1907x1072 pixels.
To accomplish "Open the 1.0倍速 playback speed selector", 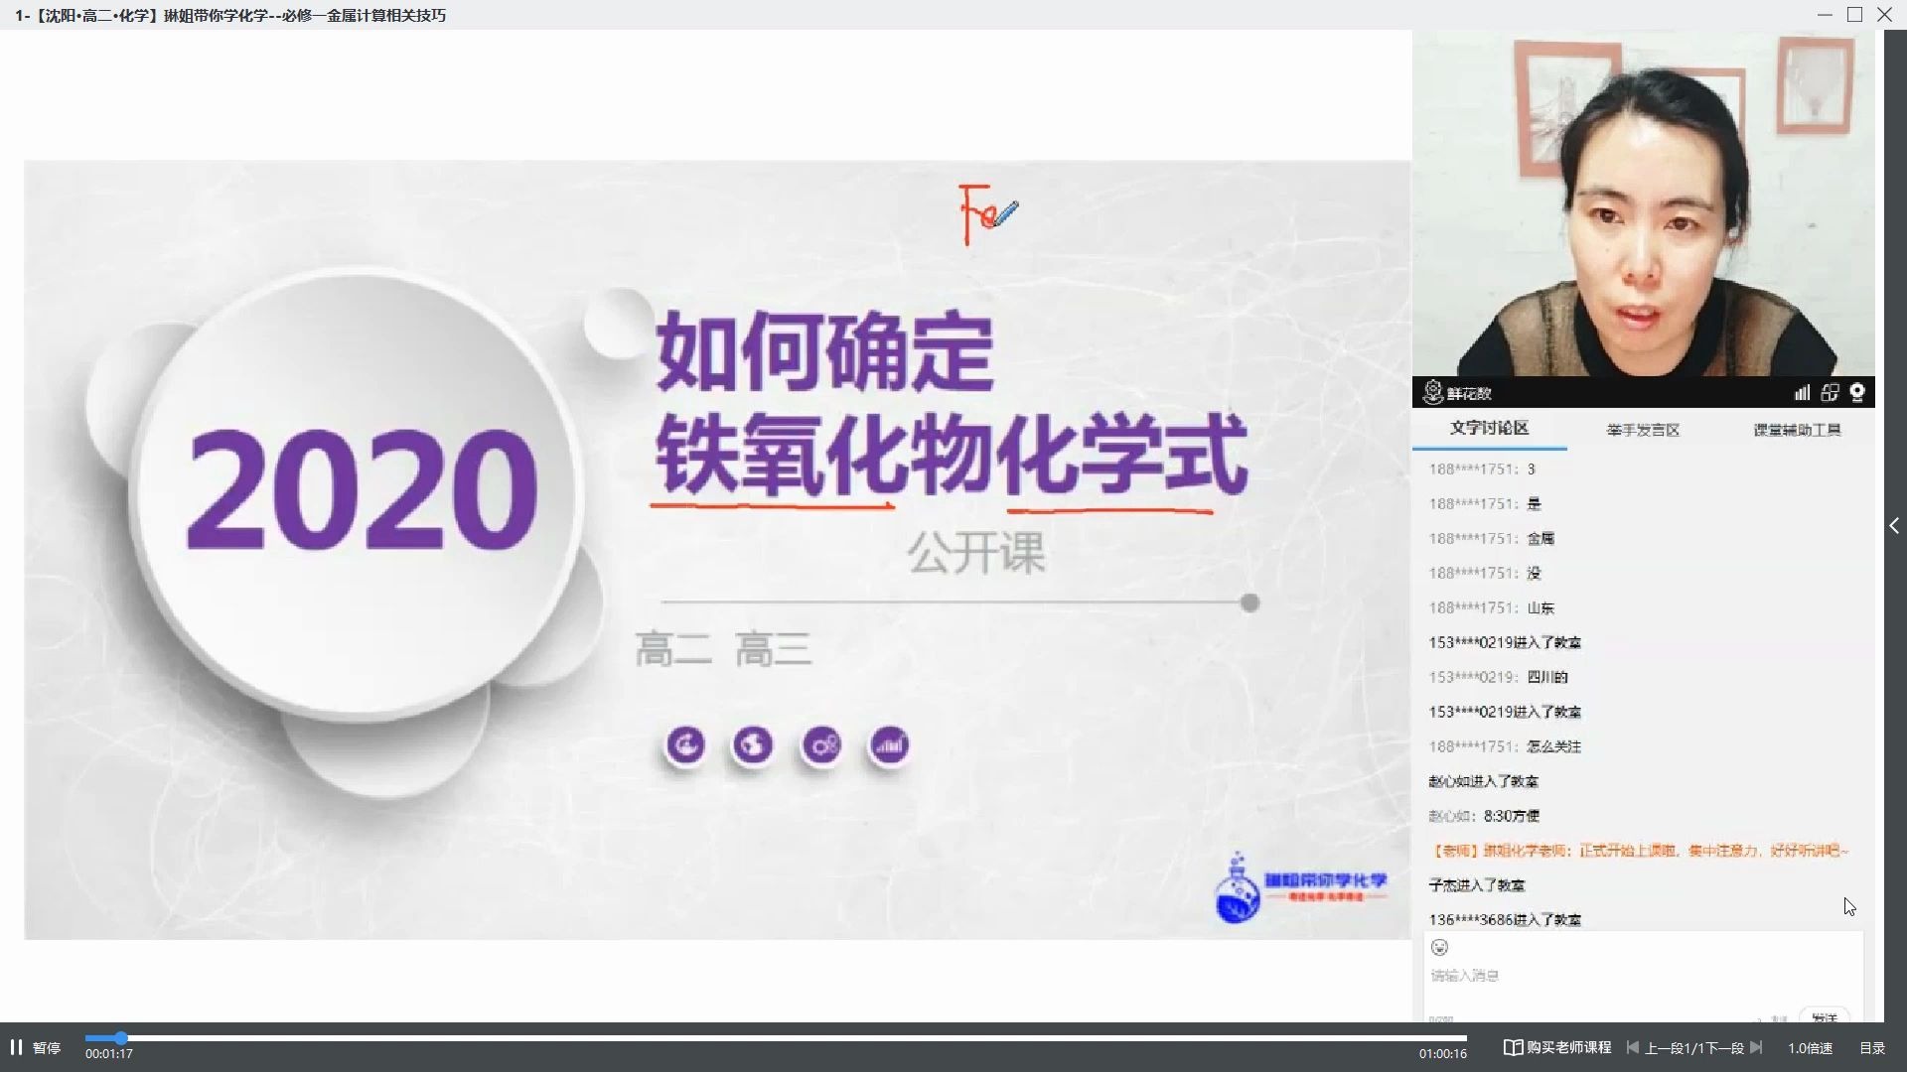I will click(1810, 1048).
